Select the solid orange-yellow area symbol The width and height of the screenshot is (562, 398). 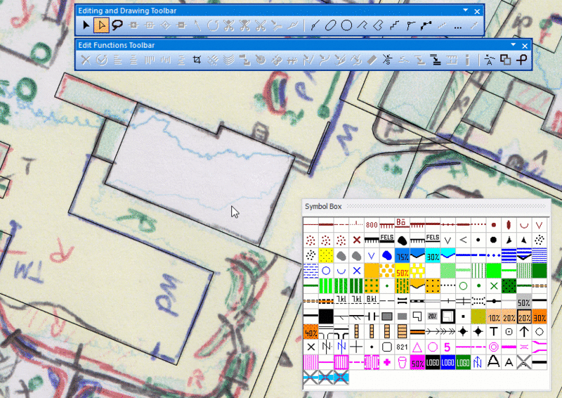pos(372,271)
